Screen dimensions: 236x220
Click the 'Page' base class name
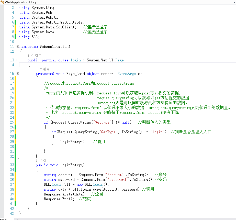click(x=119, y=60)
